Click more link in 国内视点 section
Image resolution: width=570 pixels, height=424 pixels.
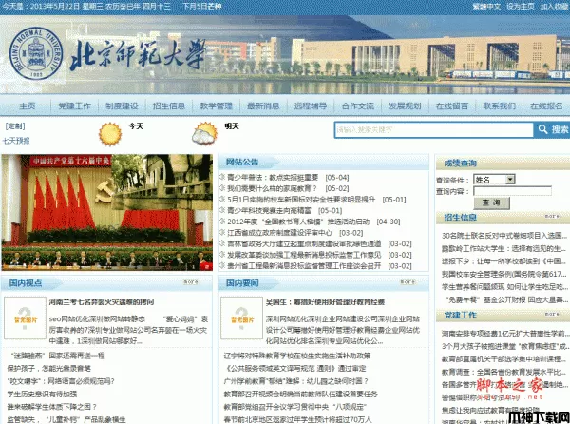191,282
